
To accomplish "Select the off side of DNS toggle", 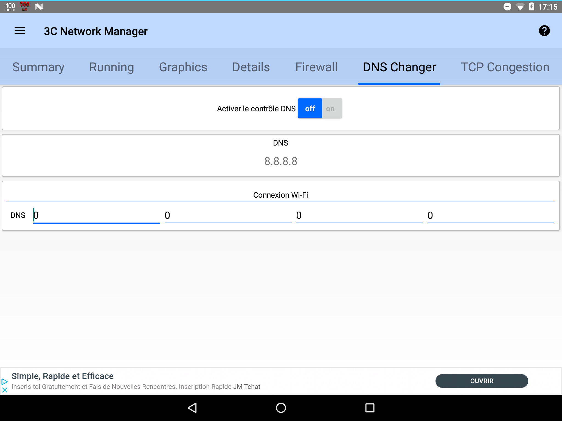I will pyautogui.click(x=310, y=109).
